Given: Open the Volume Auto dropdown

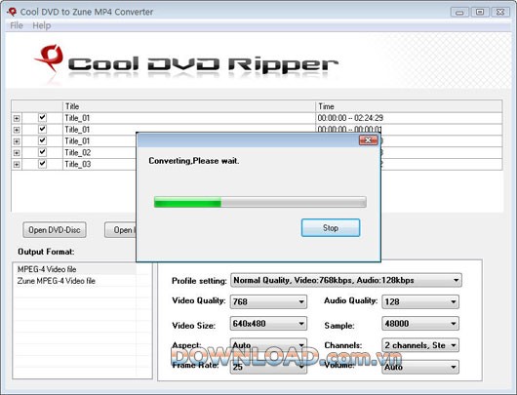Looking at the screenshot, I should [x=420, y=367].
